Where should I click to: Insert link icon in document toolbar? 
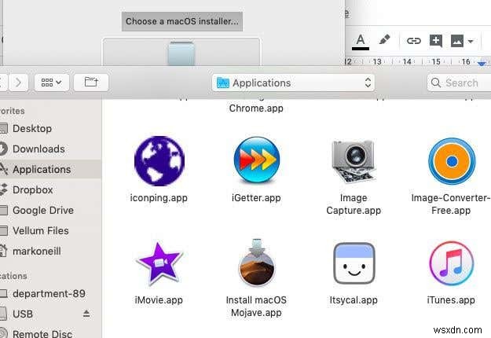[x=413, y=41]
